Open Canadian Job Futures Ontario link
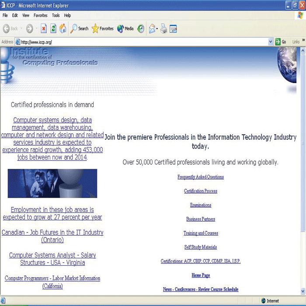 pos(52,236)
